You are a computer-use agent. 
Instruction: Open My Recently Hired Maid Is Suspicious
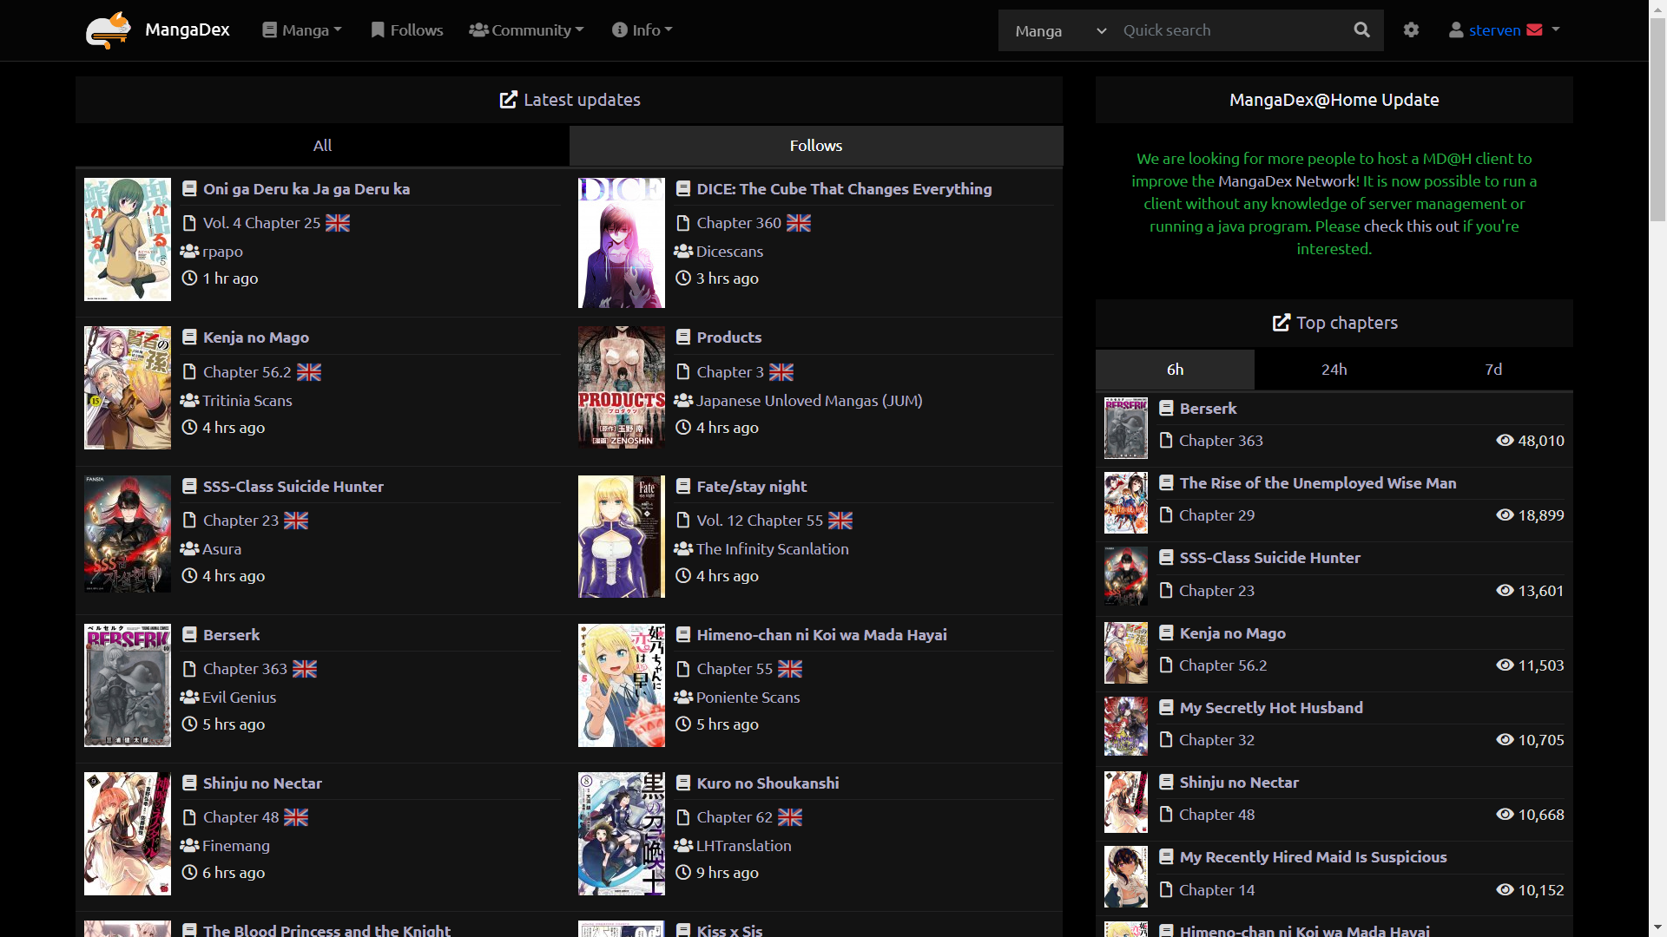[x=1313, y=857]
